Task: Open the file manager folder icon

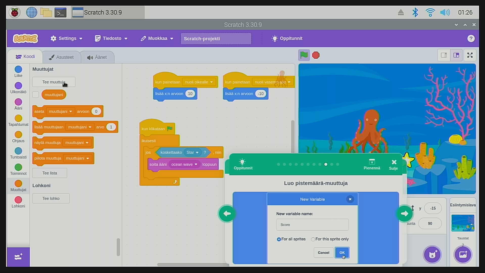Action: [x=46, y=12]
